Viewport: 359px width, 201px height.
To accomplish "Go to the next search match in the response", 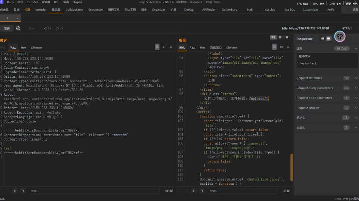I will (x=202, y=191).
